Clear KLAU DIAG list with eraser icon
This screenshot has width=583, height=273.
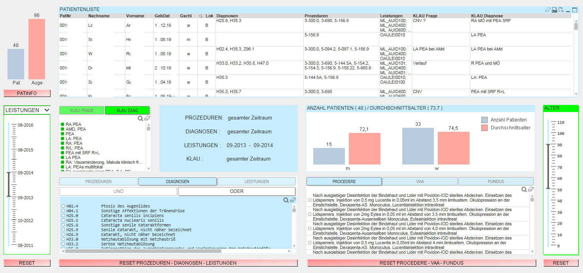coord(147,118)
